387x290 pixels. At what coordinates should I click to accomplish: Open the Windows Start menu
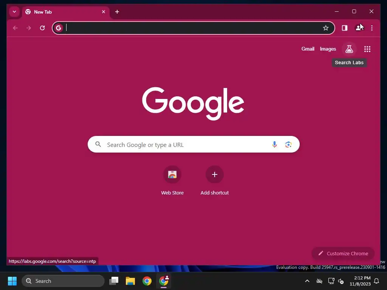point(12,281)
